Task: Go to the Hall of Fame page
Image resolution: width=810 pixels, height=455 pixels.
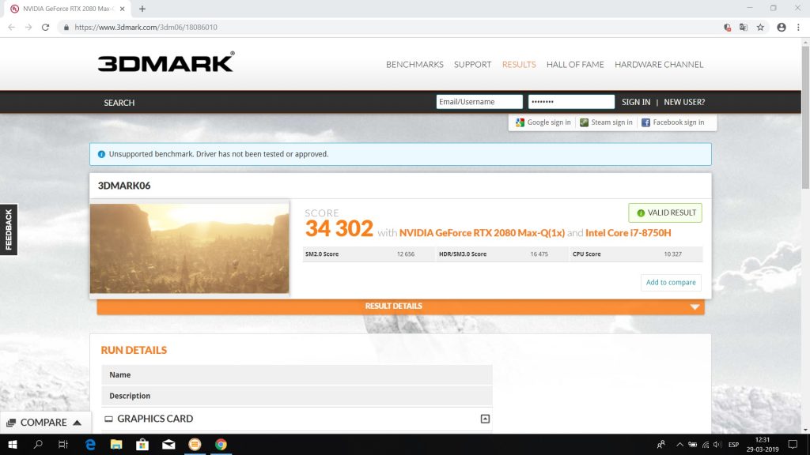Action: [x=575, y=65]
